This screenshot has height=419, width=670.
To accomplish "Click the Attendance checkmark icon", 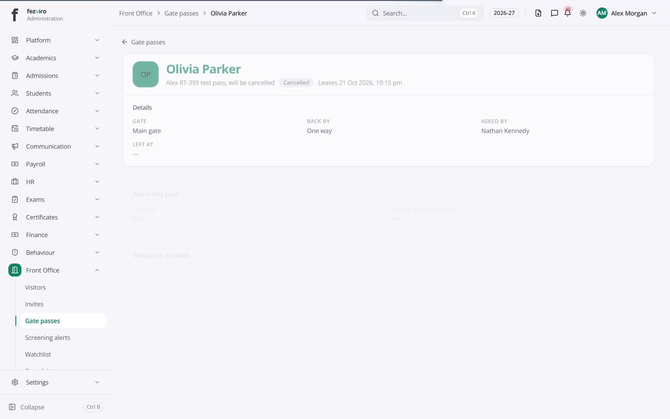I will point(15,111).
